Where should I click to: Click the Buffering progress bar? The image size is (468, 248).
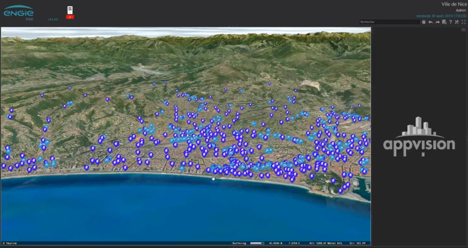tap(257, 243)
